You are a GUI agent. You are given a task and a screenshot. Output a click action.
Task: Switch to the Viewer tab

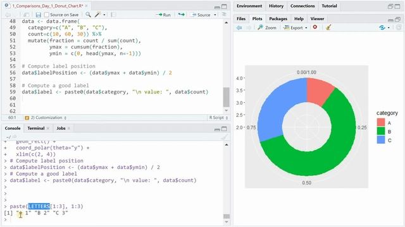pos(317,19)
